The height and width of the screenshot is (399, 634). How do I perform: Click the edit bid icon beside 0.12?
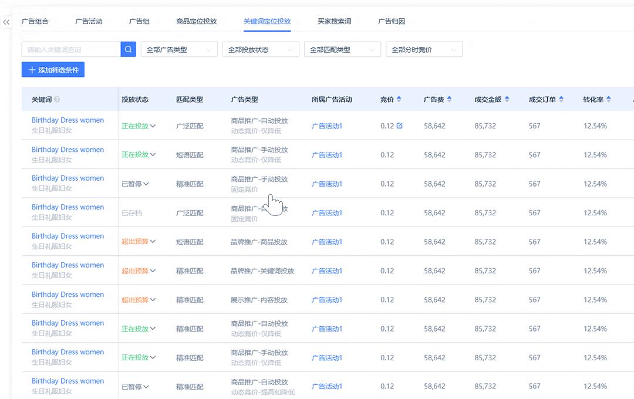(400, 125)
